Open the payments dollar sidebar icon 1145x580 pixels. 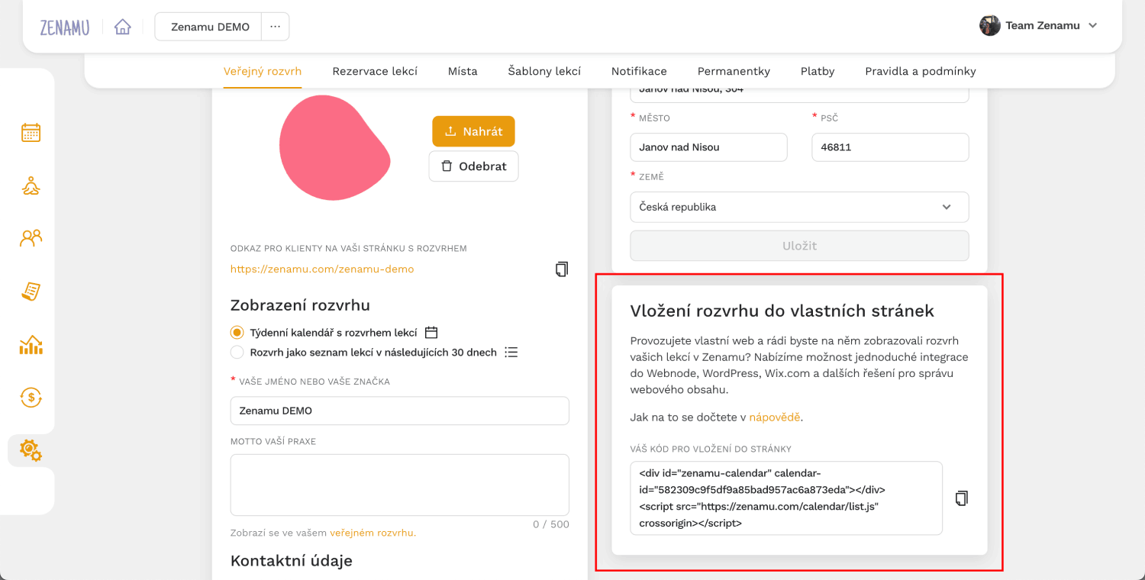tap(31, 397)
